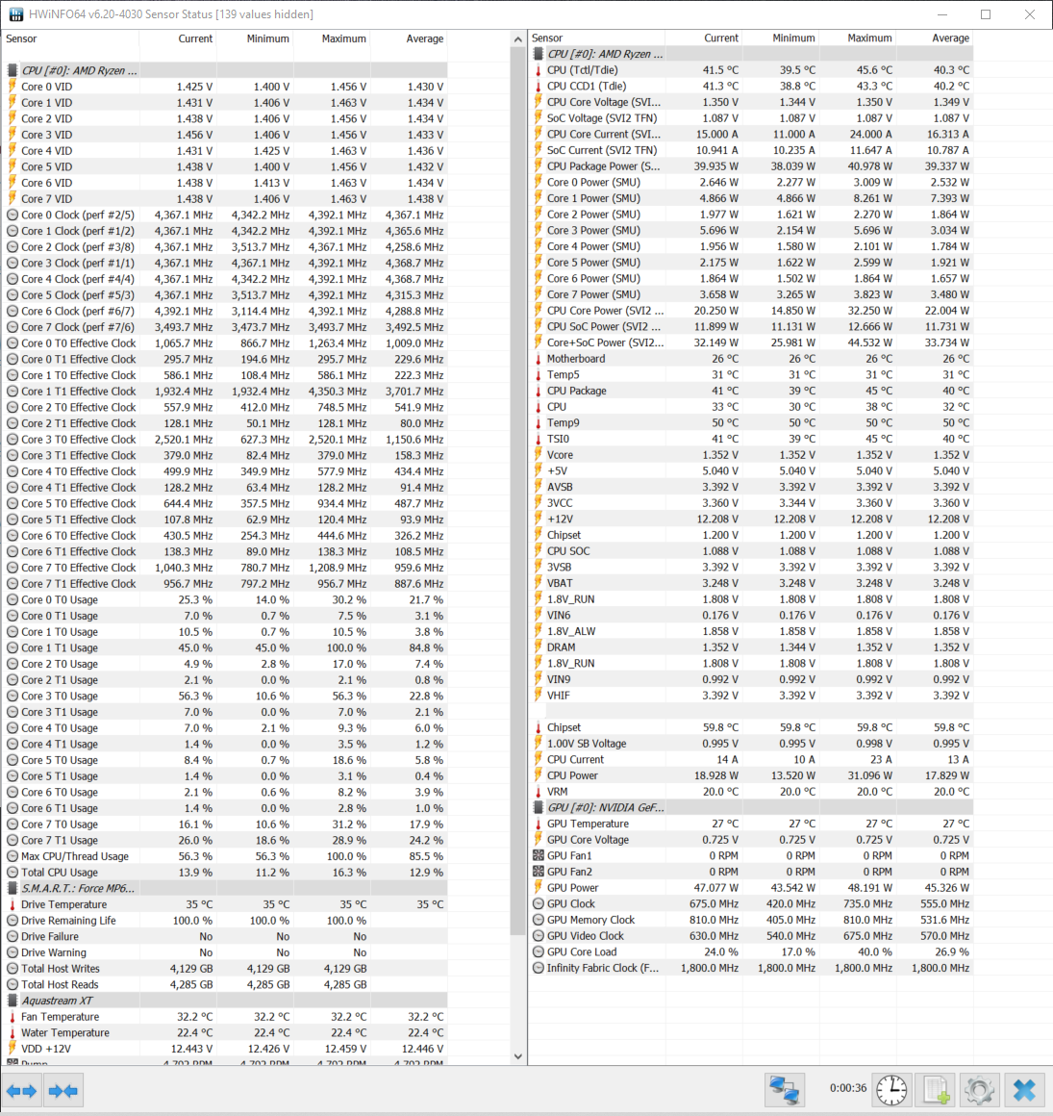Click the left panel Minimum column header
Viewport: 1053px width, 1116px height.
pos(255,39)
